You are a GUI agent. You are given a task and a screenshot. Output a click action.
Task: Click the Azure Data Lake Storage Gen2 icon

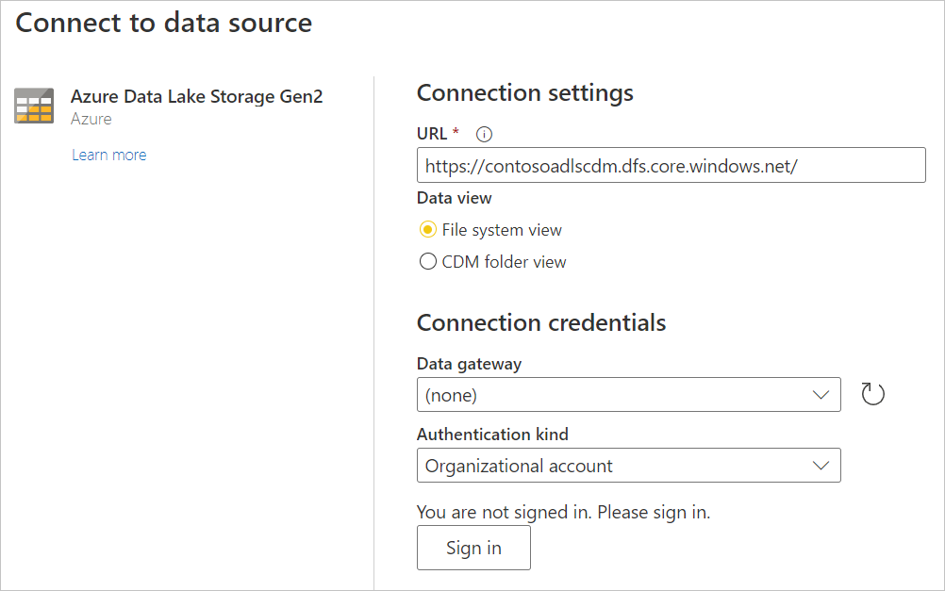pos(34,106)
